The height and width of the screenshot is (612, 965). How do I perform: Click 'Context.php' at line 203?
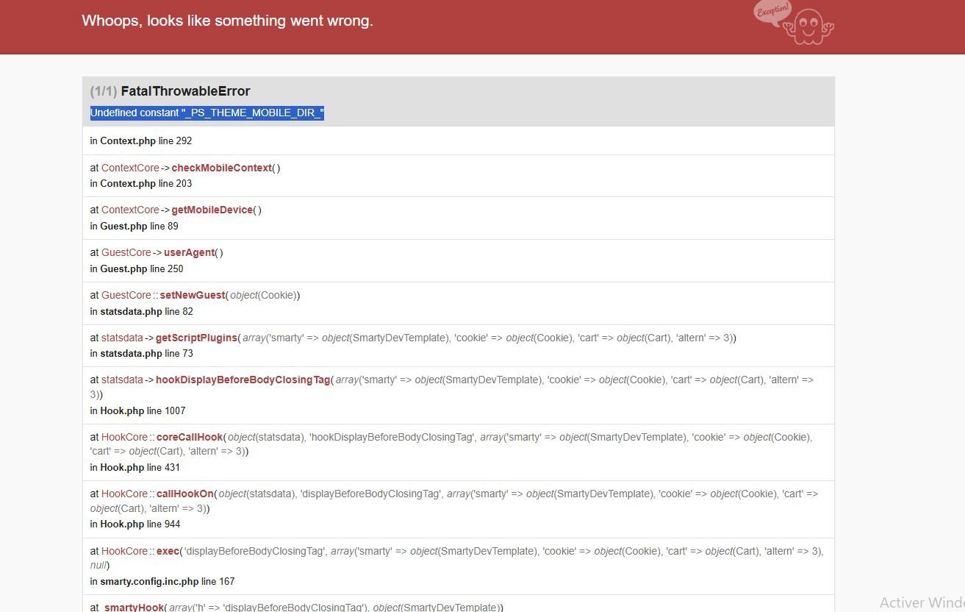128,183
